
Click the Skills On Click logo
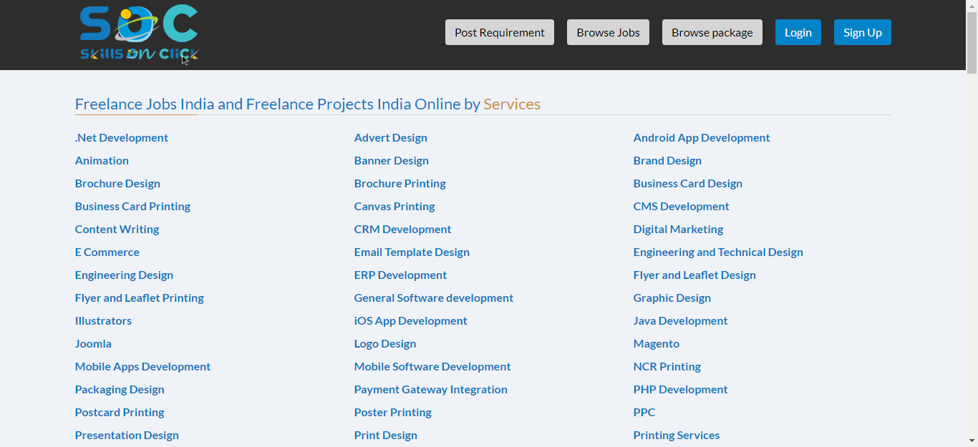click(x=138, y=32)
